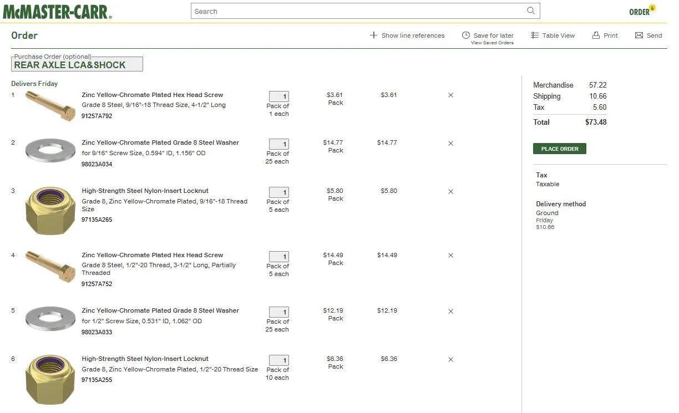The width and height of the screenshot is (679, 413).
Task: Open line 6 Nylon-Insert Locknut title
Action: (x=145, y=359)
